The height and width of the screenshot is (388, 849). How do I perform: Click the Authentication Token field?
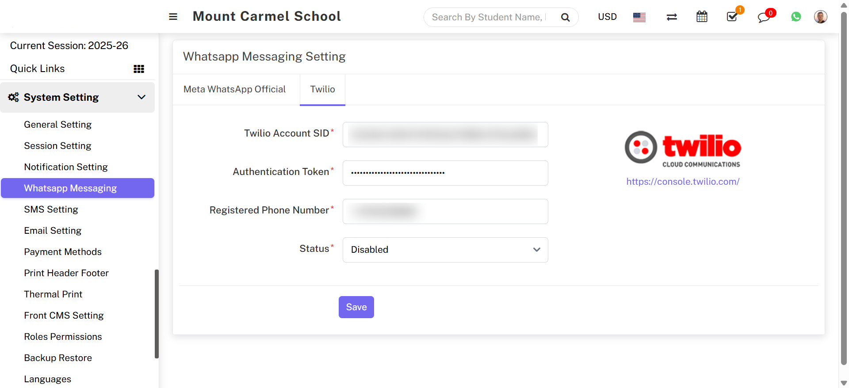point(445,173)
